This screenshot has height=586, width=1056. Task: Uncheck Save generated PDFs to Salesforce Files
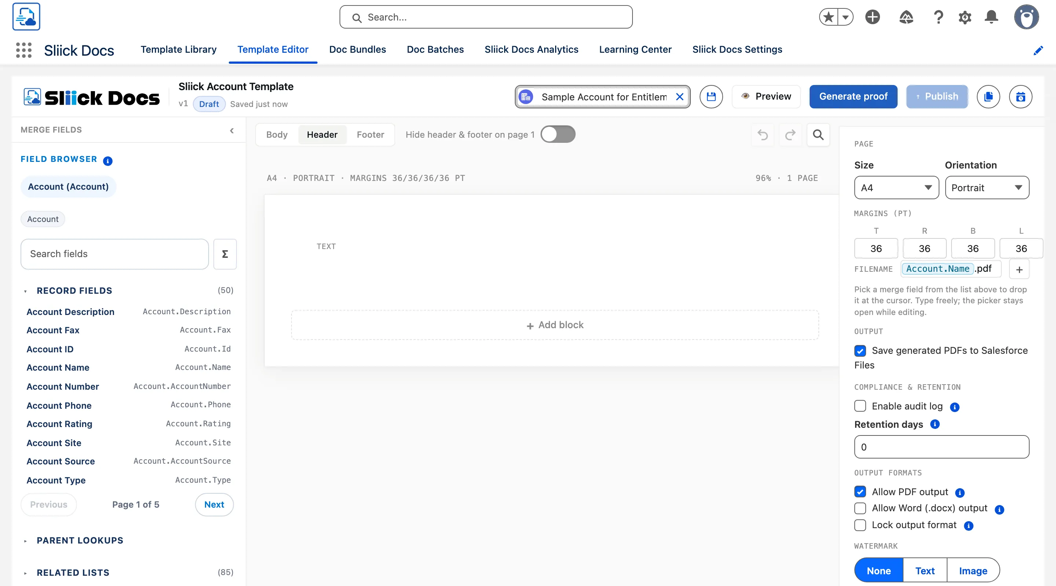(860, 351)
